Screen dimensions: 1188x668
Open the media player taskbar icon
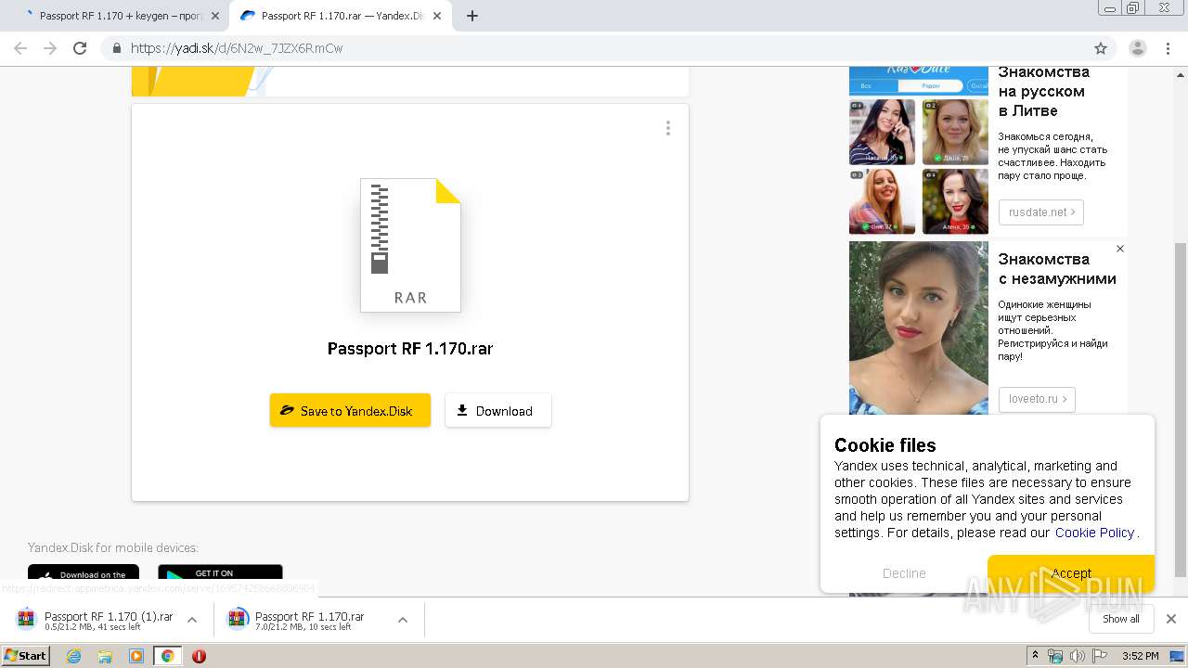pos(136,656)
